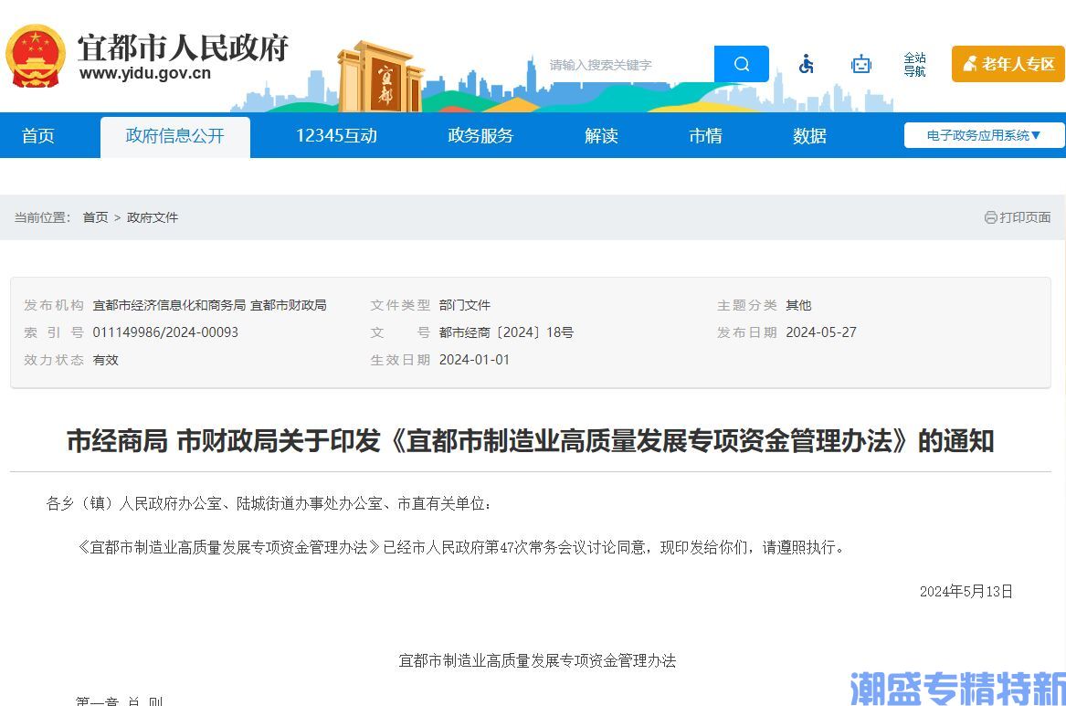The height and width of the screenshot is (706, 1066).
Task: Select the 政府信息公开 tab
Action: [x=174, y=136]
